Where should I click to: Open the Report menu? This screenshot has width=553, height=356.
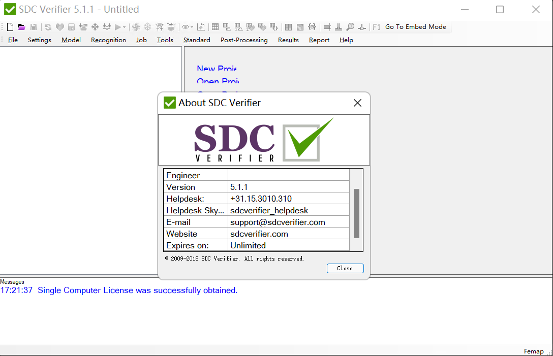[x=319, y=40]
